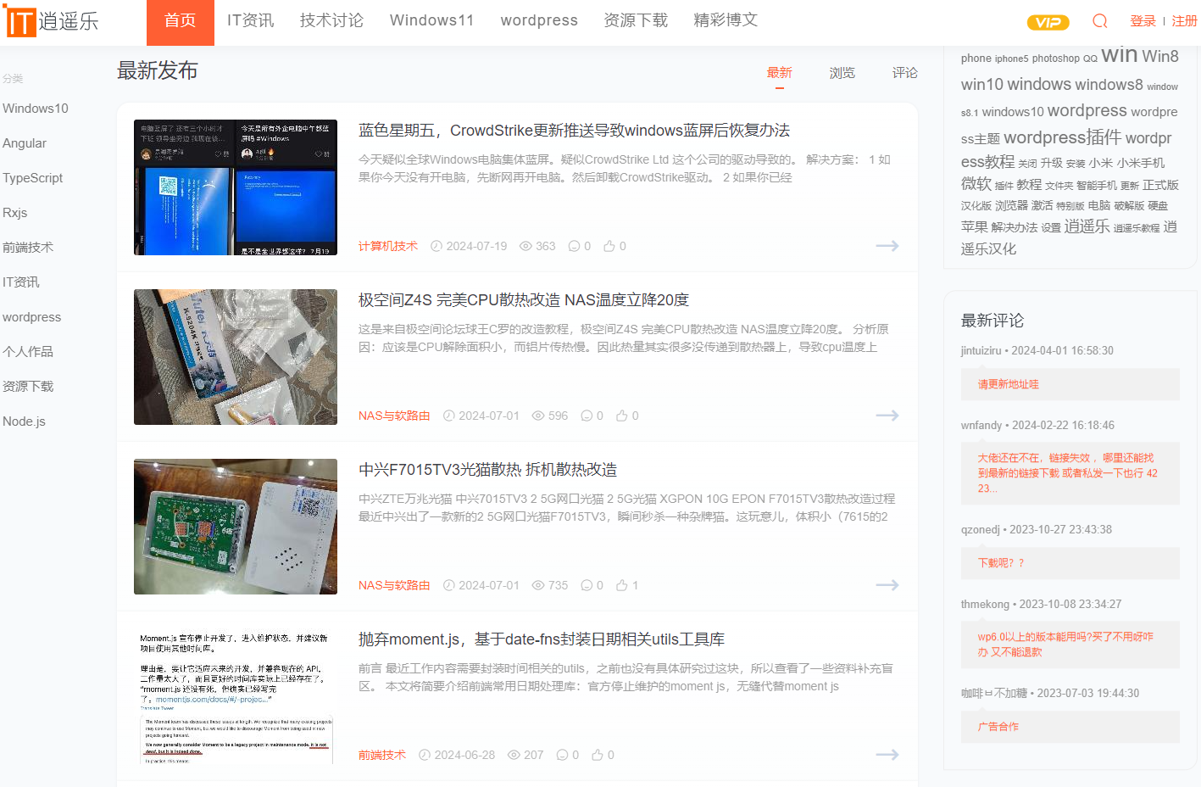The image size is (1201, 787).
Task: Open 极空间Z4S CPU散热改造 article title
Action: (x=524, y=300)
